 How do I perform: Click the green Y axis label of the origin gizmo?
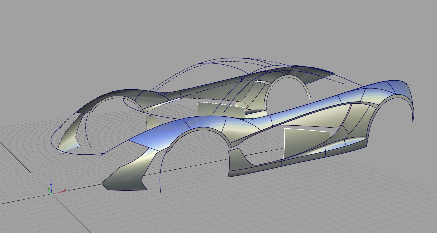[49, 188]
